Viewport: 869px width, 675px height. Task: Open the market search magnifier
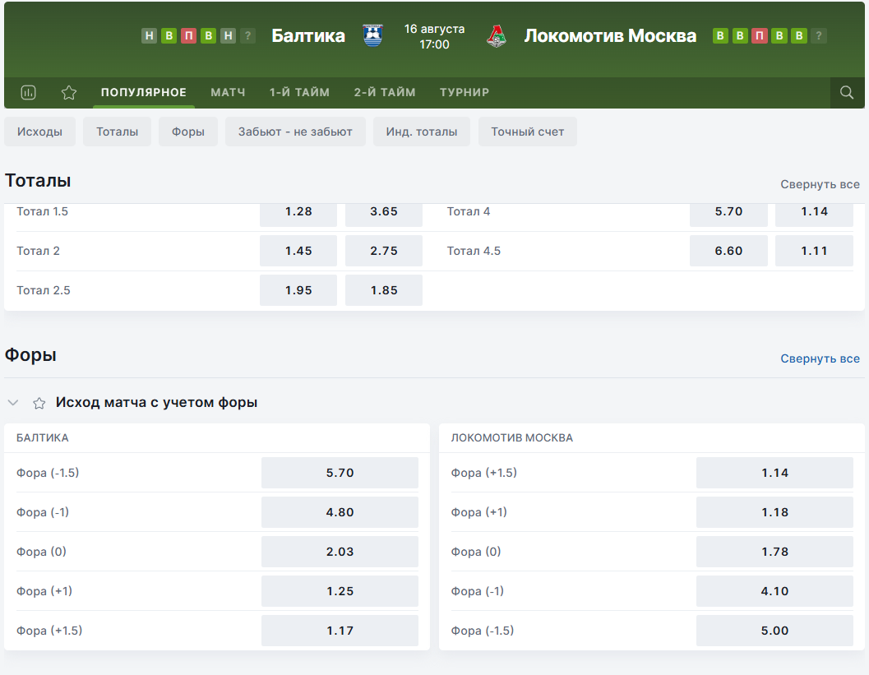(847, 93)
